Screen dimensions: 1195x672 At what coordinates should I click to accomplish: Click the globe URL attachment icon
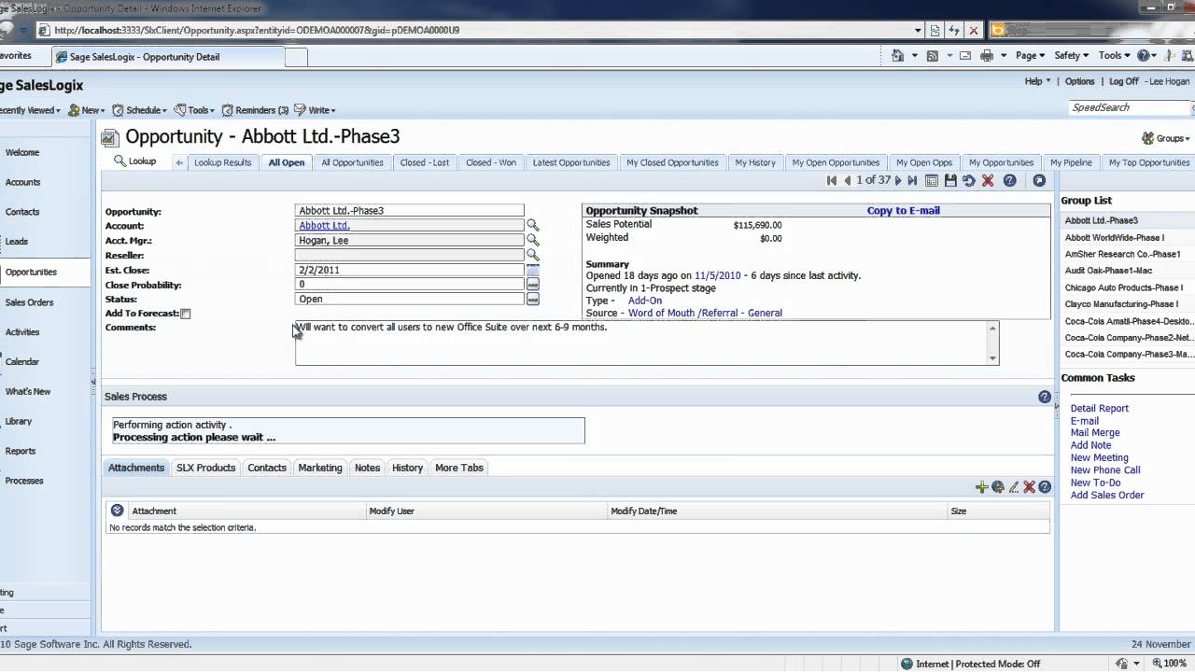pyautogui.click(x=997, y=487)
